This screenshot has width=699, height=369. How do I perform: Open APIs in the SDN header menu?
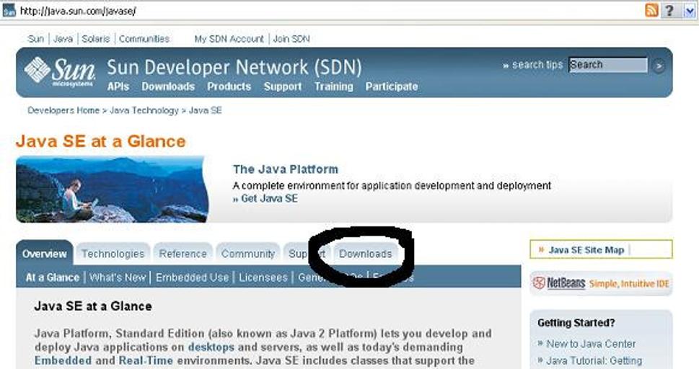coord(118,86)
